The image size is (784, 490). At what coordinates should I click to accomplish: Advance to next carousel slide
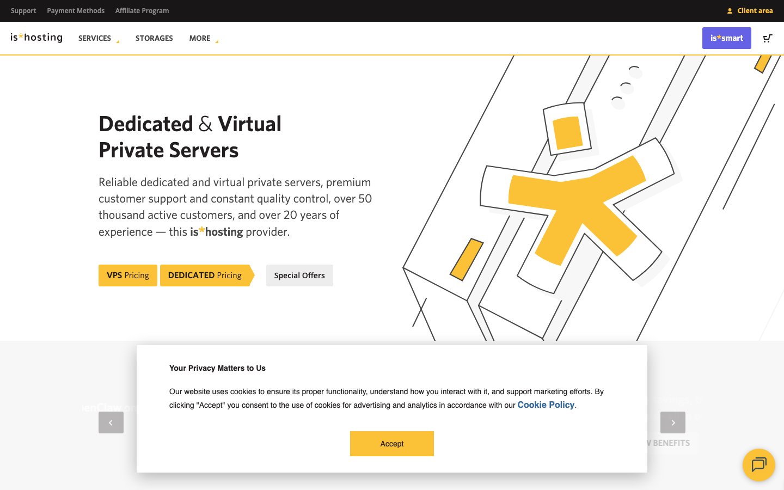tap(673, 422)
